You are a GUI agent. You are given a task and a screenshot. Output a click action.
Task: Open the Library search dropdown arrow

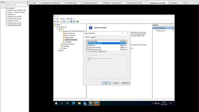pyautogui.click(x=27, y=5)
